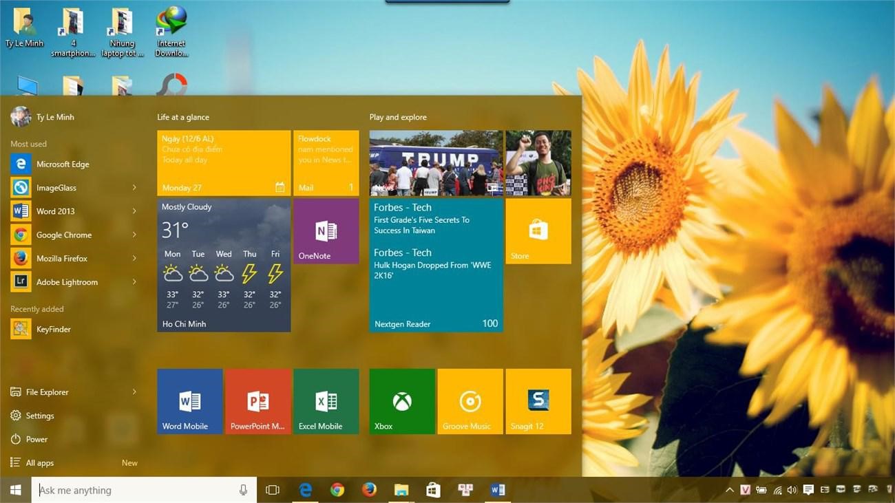
Task: Click the microphone icon in search box
Action: 243,490
